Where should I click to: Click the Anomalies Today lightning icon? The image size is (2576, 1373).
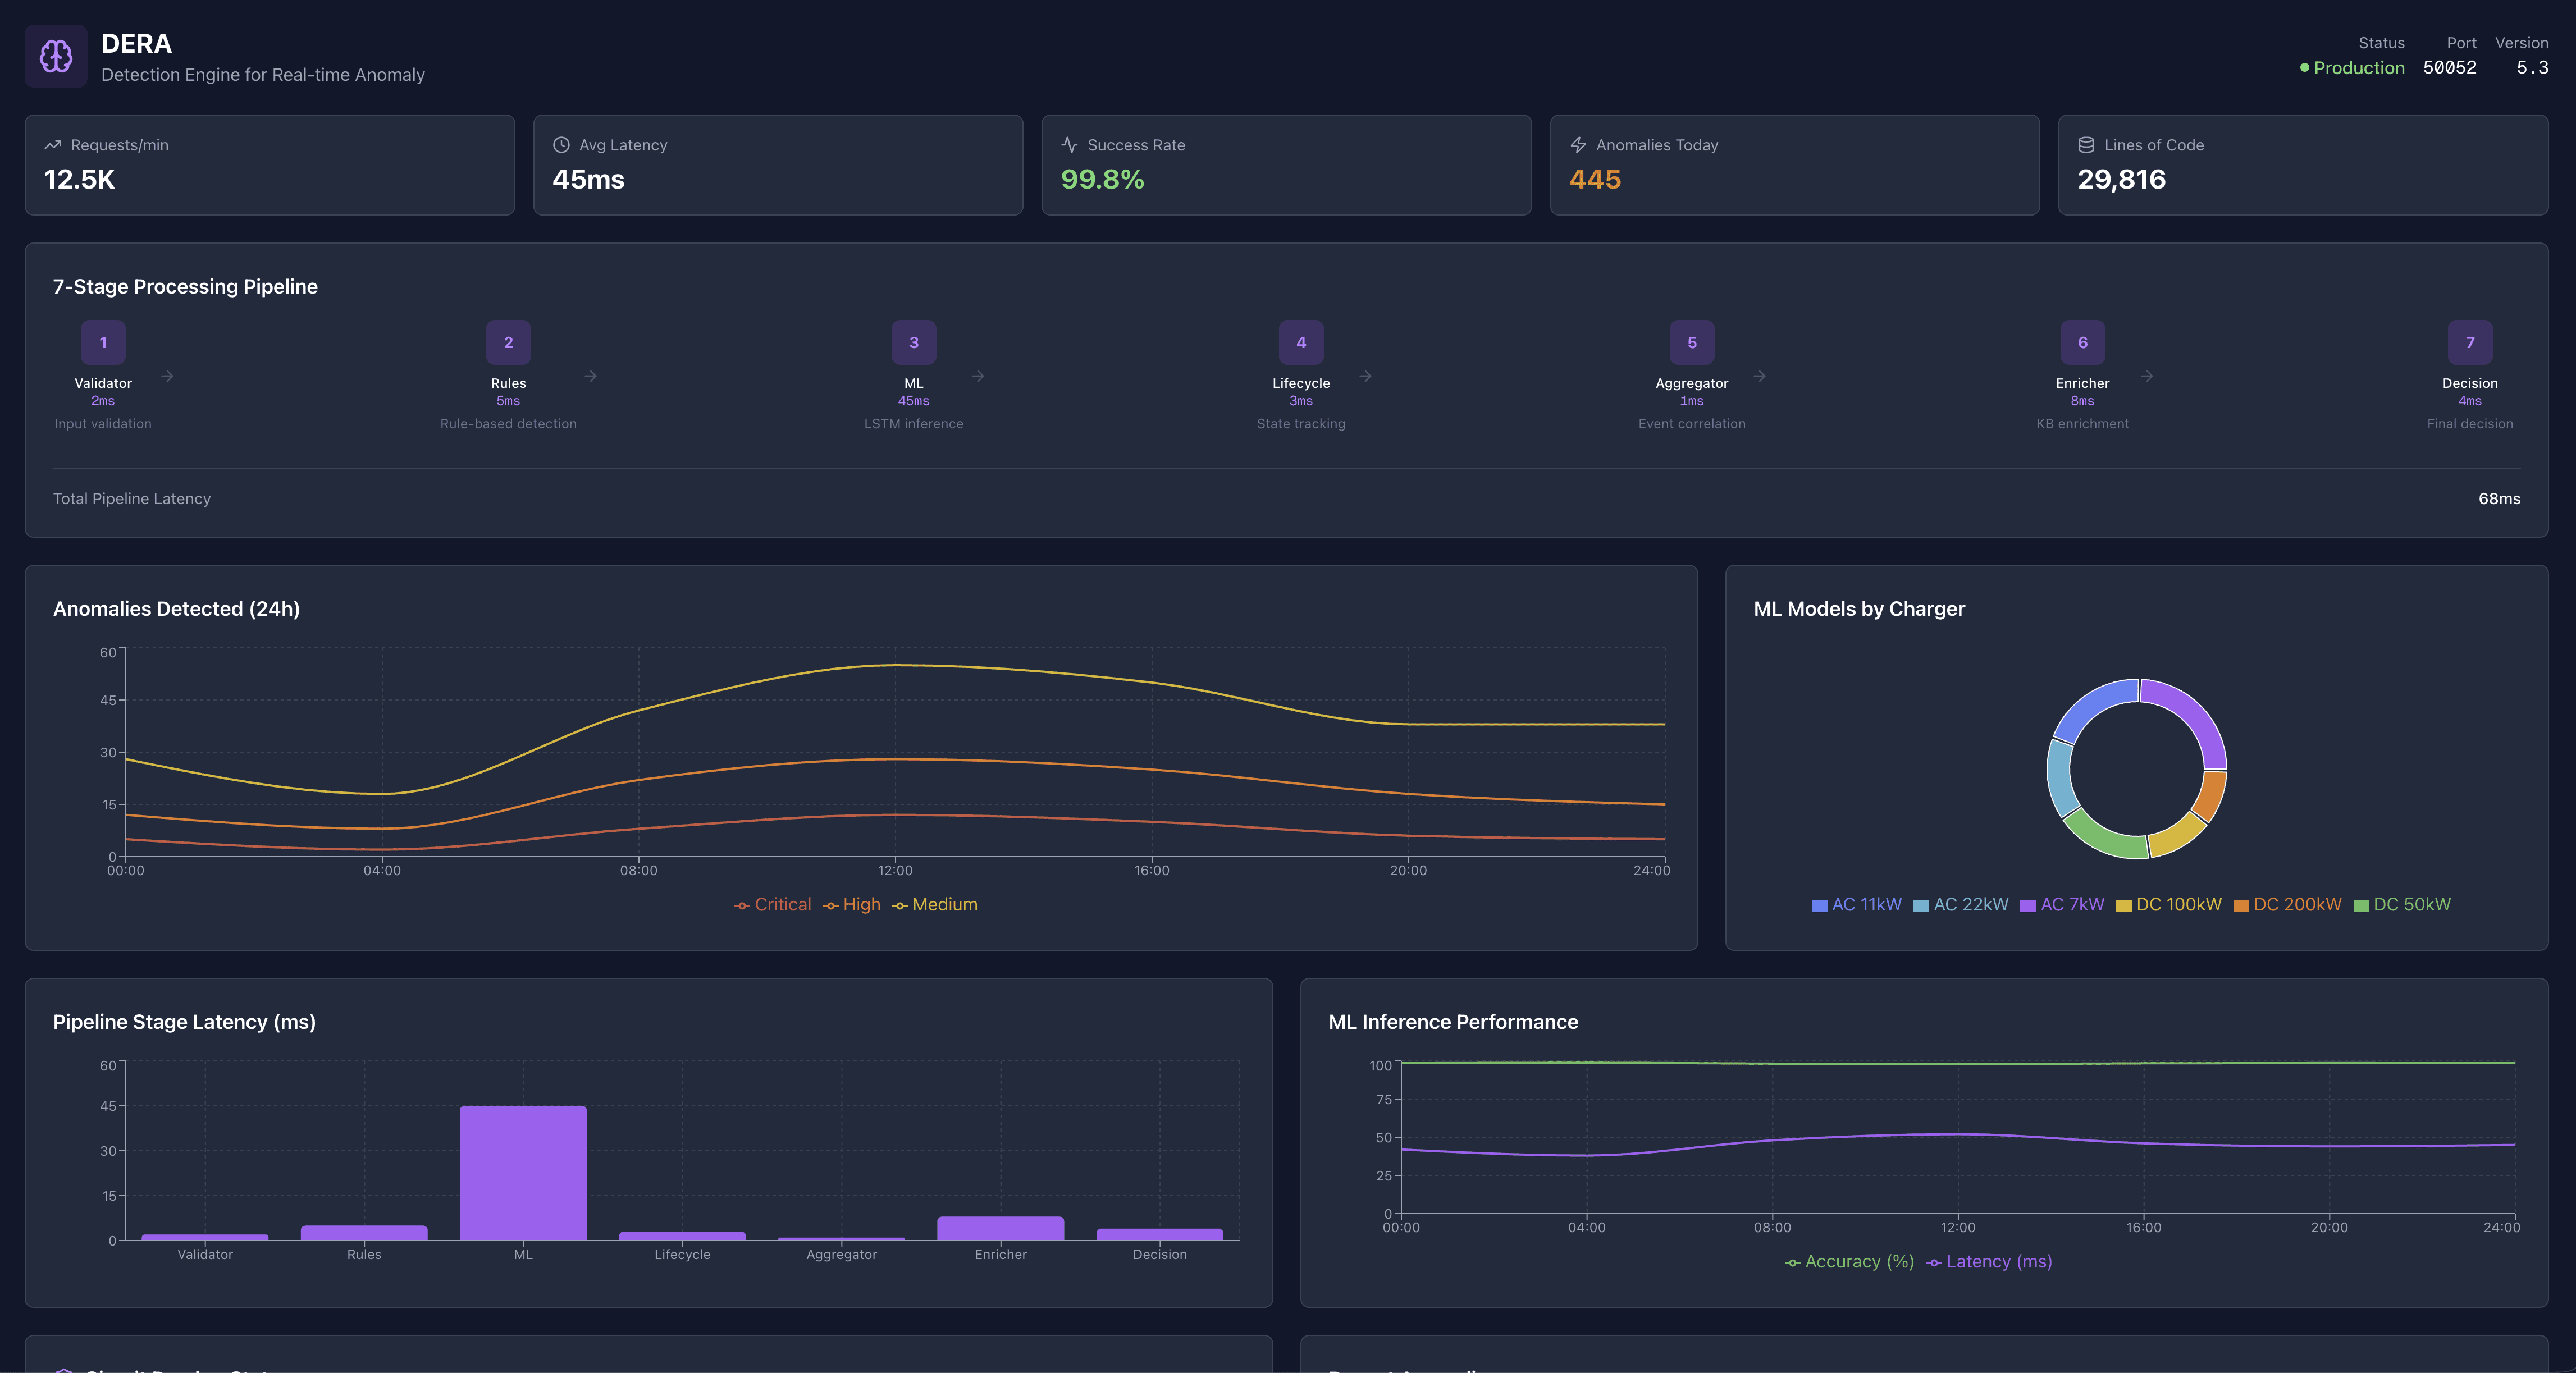tap(1578, 145)
